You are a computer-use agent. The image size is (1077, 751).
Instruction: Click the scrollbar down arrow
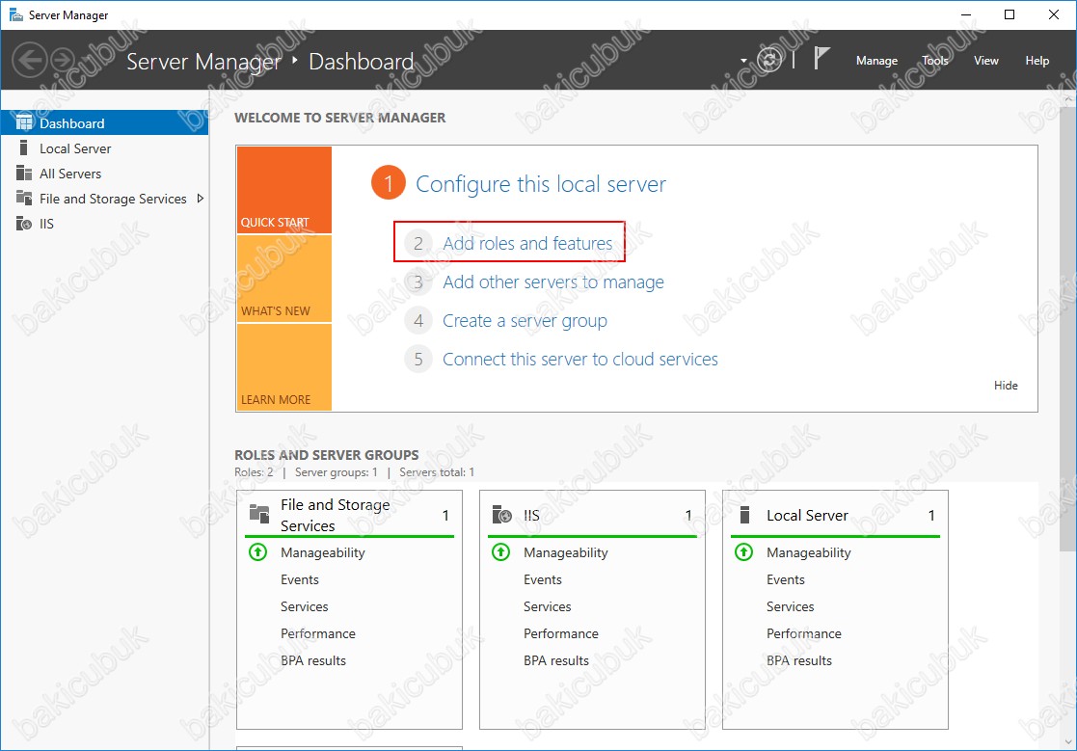[x=1068, y=742]
